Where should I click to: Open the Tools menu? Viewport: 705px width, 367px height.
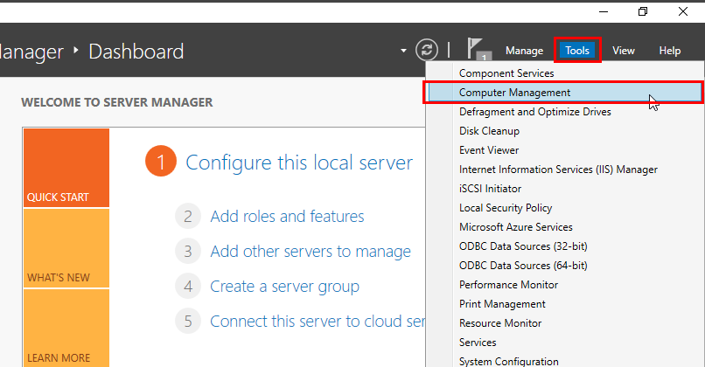click(x=576, y=51)
